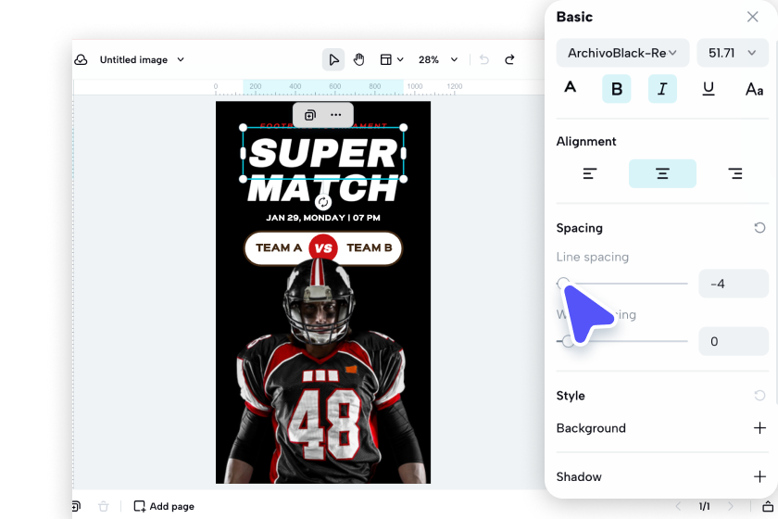Toggle underline formatting
778x519 pixels.
click(709, 89)
